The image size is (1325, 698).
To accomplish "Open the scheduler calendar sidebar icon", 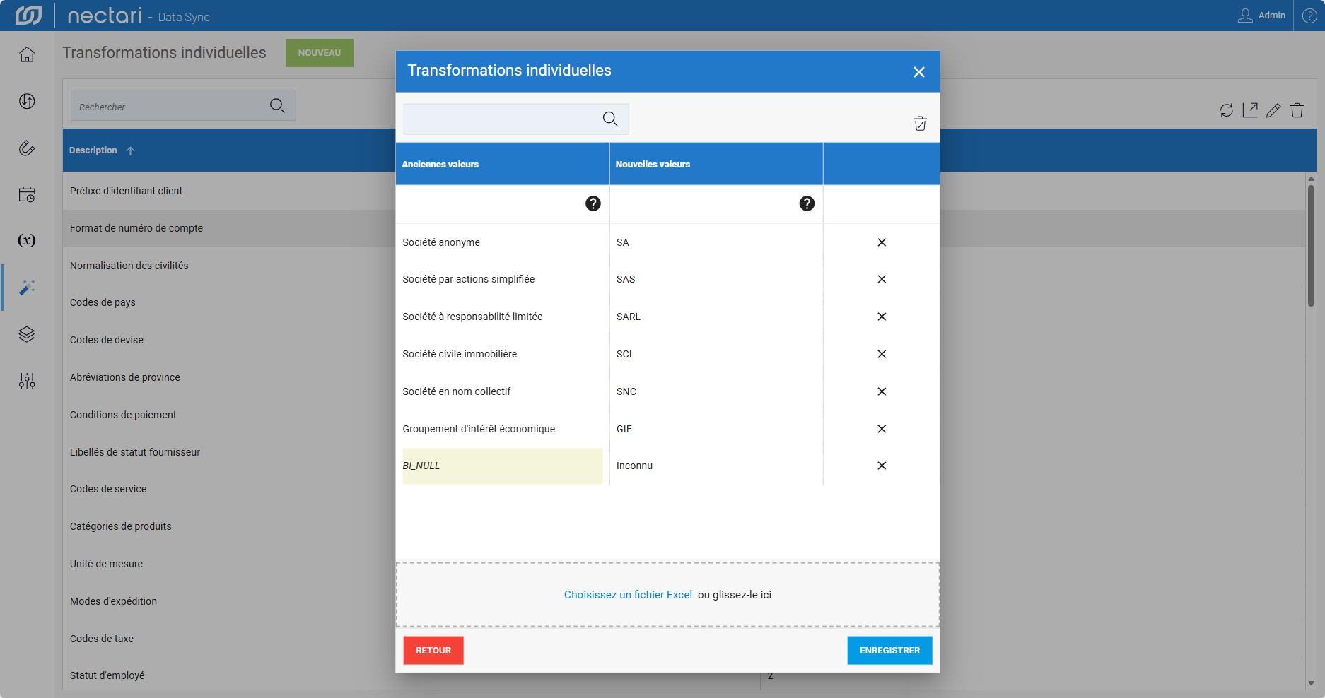I will pyautogui.click(x=27, y=194).
